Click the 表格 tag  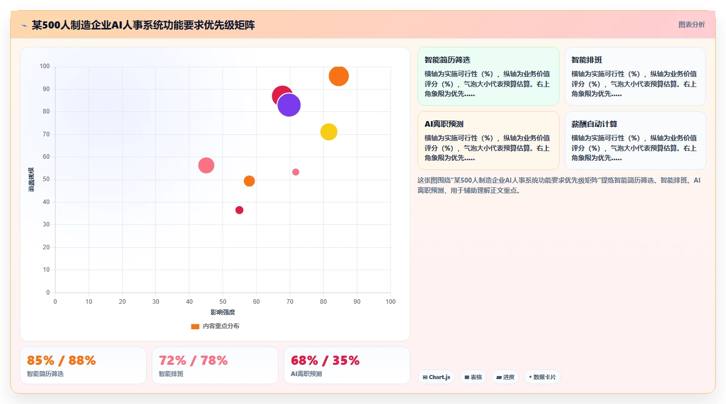click(473, 377)
